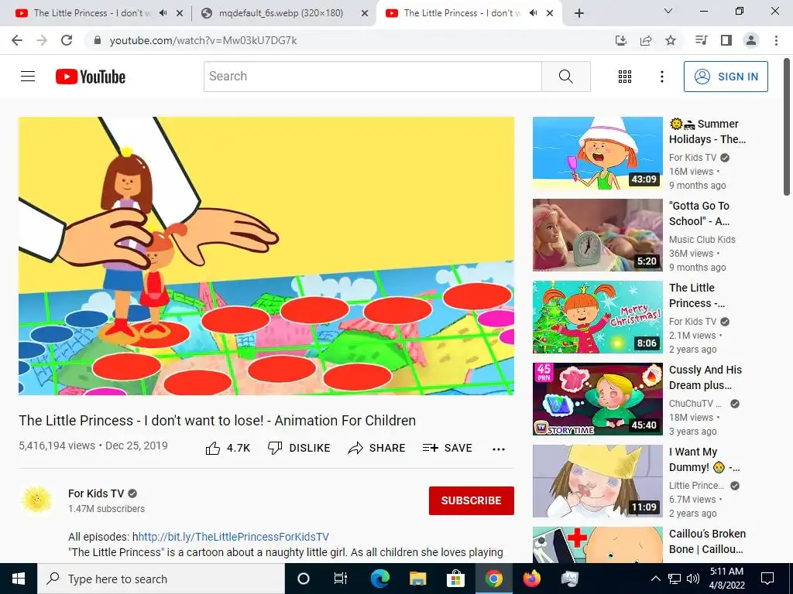Click the address bar URL
This screenshot has height=594, width=793.
coord(204,40)
